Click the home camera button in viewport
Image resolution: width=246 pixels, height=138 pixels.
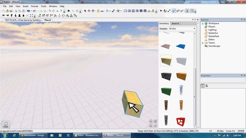pyautogui.click(x=6, y=125)
